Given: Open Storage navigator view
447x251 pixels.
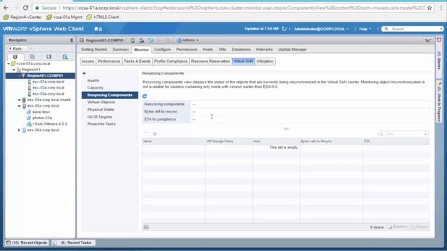Looking at the screenshot, I should [x=49, y=56].
